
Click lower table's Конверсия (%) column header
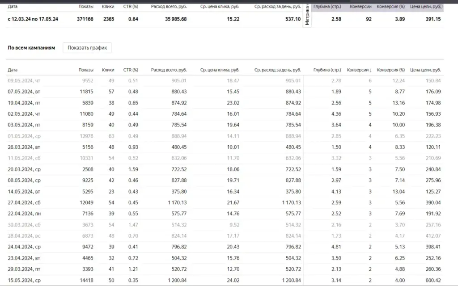point(390,70)
